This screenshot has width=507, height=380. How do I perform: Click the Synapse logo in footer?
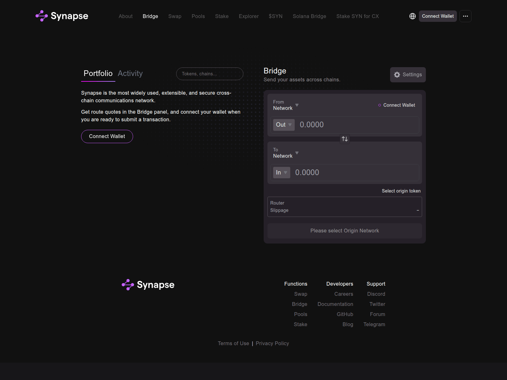coord(148,285)
